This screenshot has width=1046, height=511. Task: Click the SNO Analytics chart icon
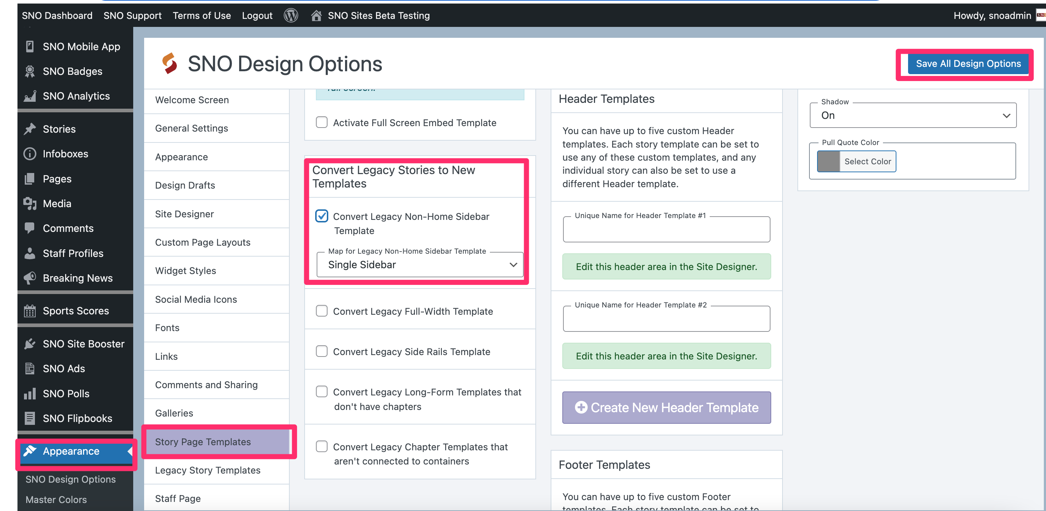[29, 96]
